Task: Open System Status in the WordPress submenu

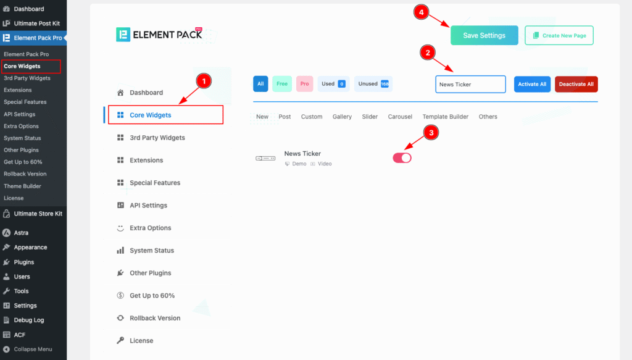Action: point(22,138)
